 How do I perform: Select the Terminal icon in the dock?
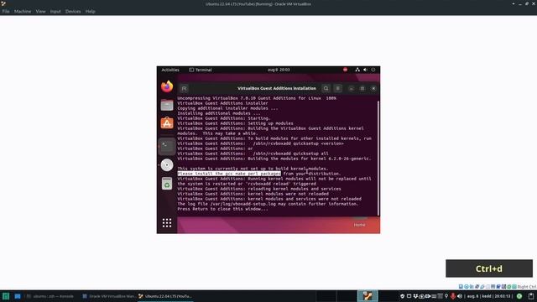(x=167, y=147)
